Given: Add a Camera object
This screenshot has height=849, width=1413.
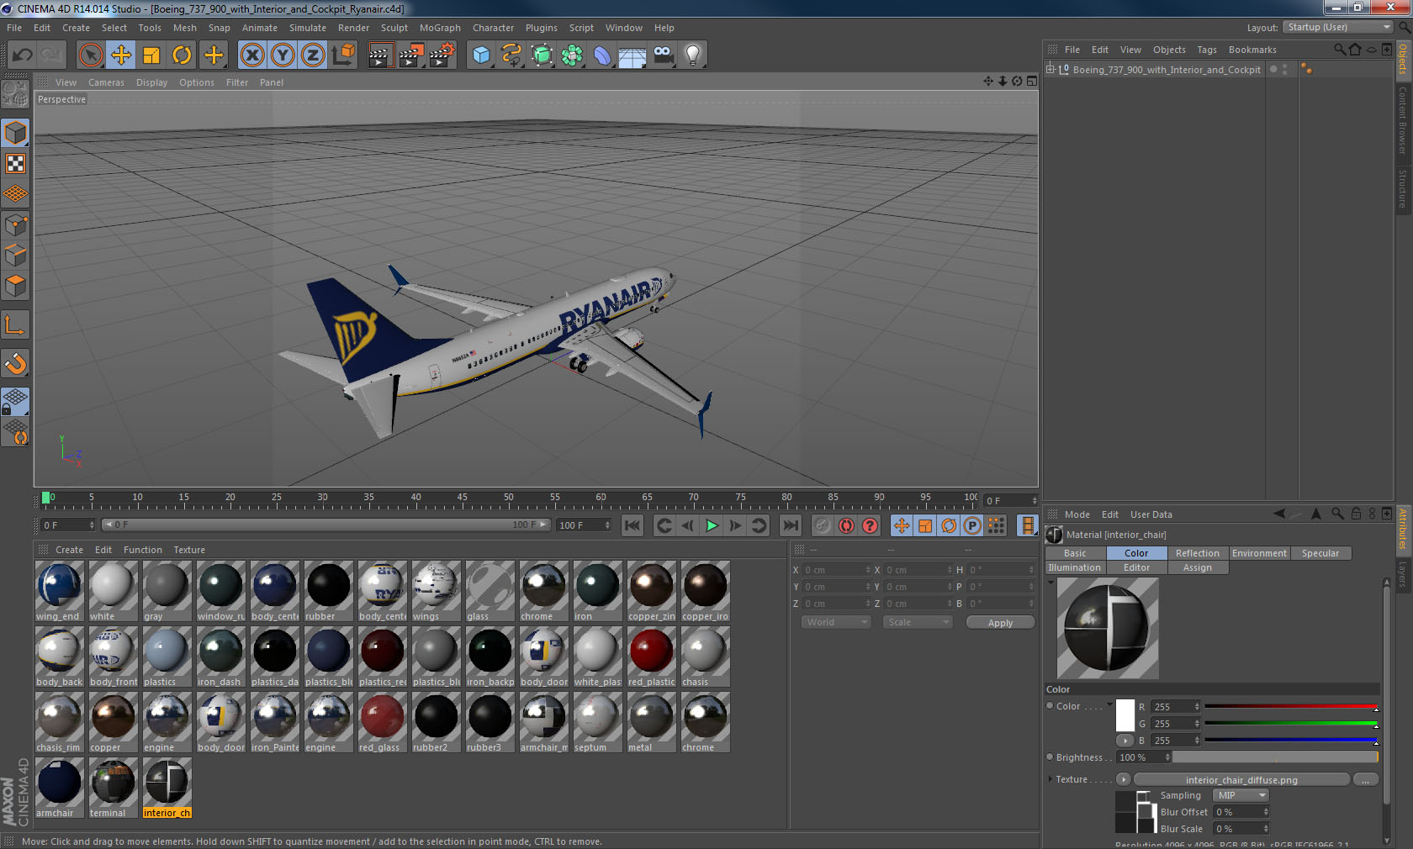Looking at the screenshot, I should coord(663,55).
